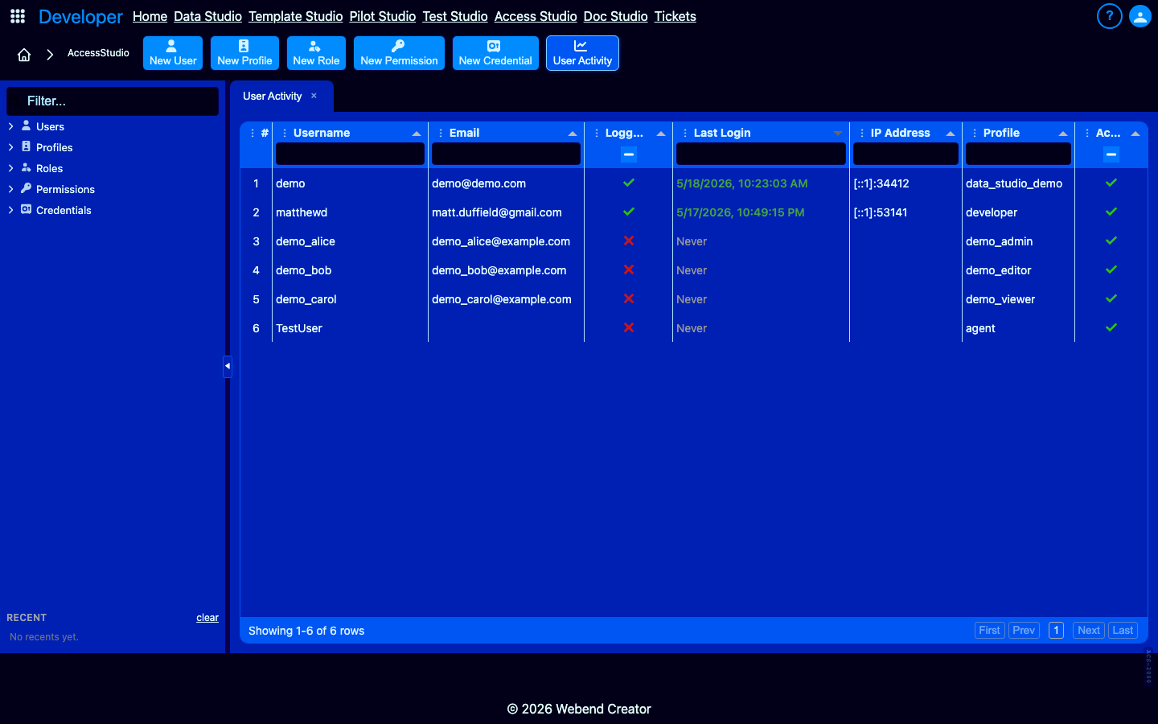Open the # column menu dots

(x=253, y=133)
